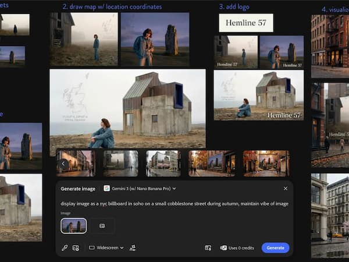Open the Gemini 3 model dropdown
The image size is (349, 262).
(140, 189)
